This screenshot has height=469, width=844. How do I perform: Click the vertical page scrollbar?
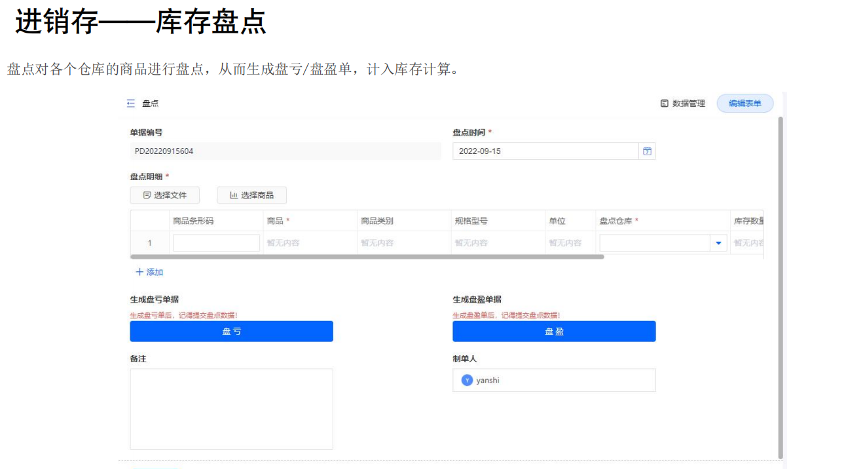click(x=779, y=288)
